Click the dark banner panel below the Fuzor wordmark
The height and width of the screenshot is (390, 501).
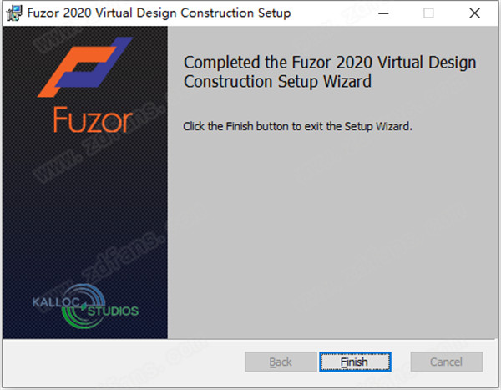tap(85, 205)
